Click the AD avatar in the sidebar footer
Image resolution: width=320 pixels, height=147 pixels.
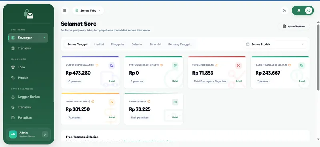13,134
